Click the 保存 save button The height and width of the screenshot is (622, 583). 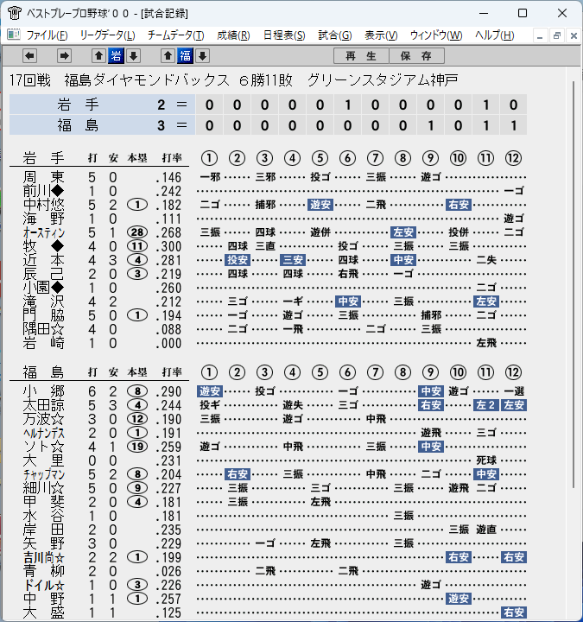point(416,56)
